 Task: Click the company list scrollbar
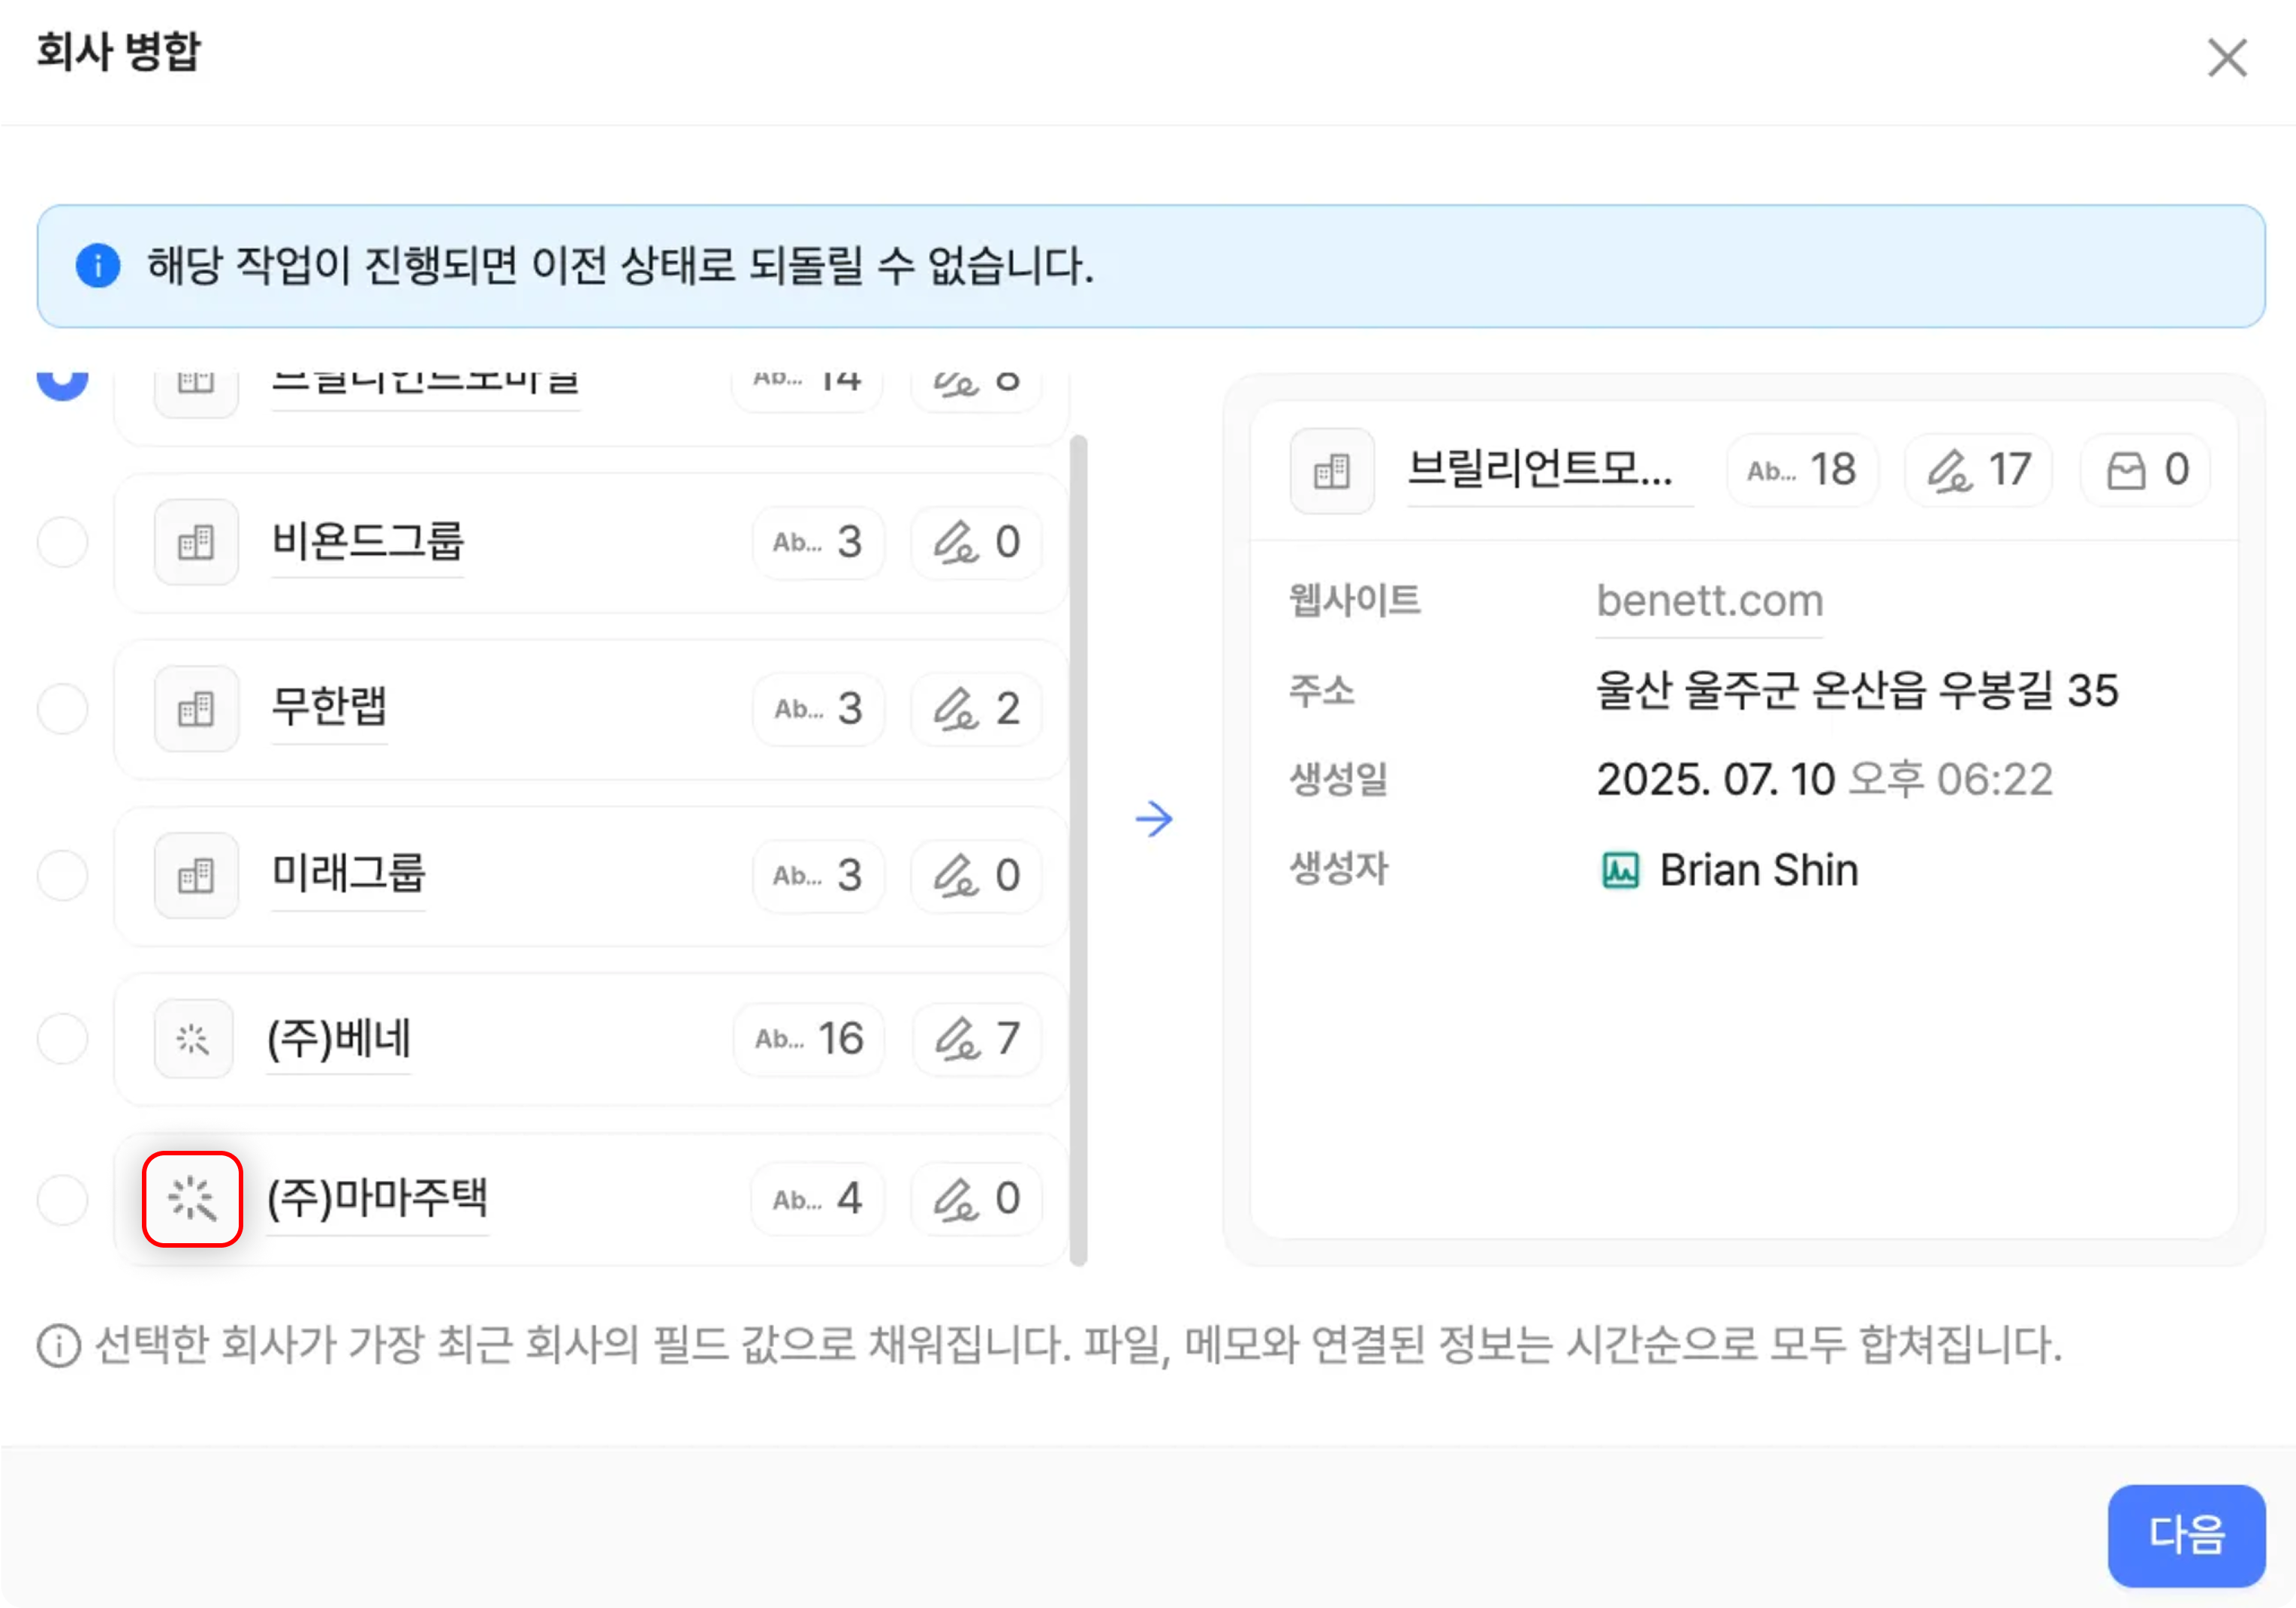(1077, 850)
